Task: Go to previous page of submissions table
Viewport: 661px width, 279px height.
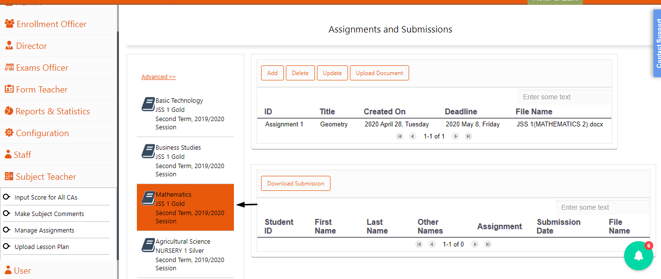Action: [x=432, y=245]
